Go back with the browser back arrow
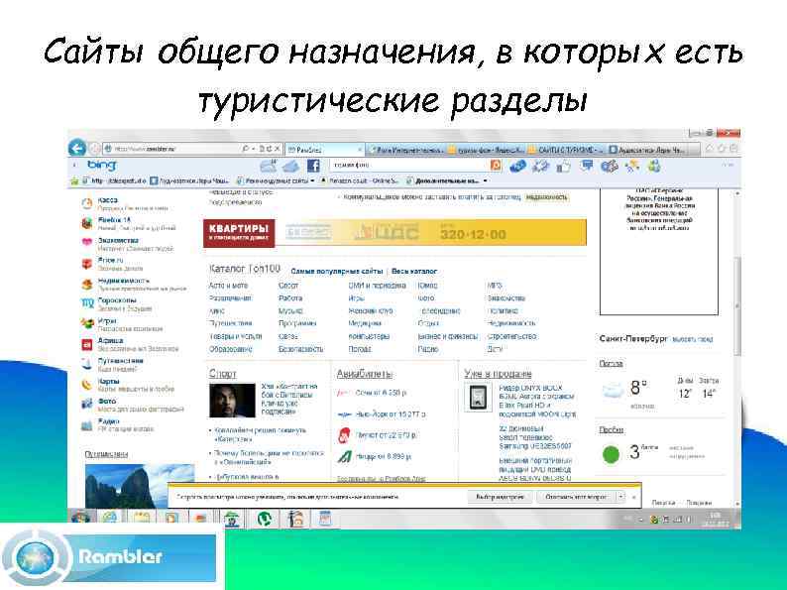 tap(76, 148)
